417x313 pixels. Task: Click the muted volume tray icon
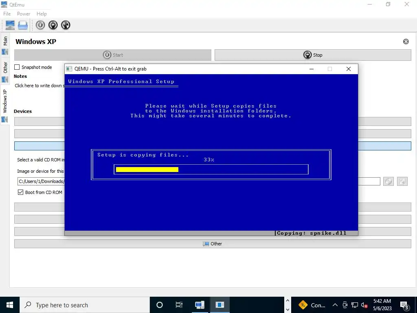point(364,305)
